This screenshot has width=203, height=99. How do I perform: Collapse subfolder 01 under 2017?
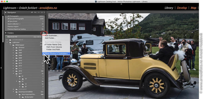coord(16,76)
